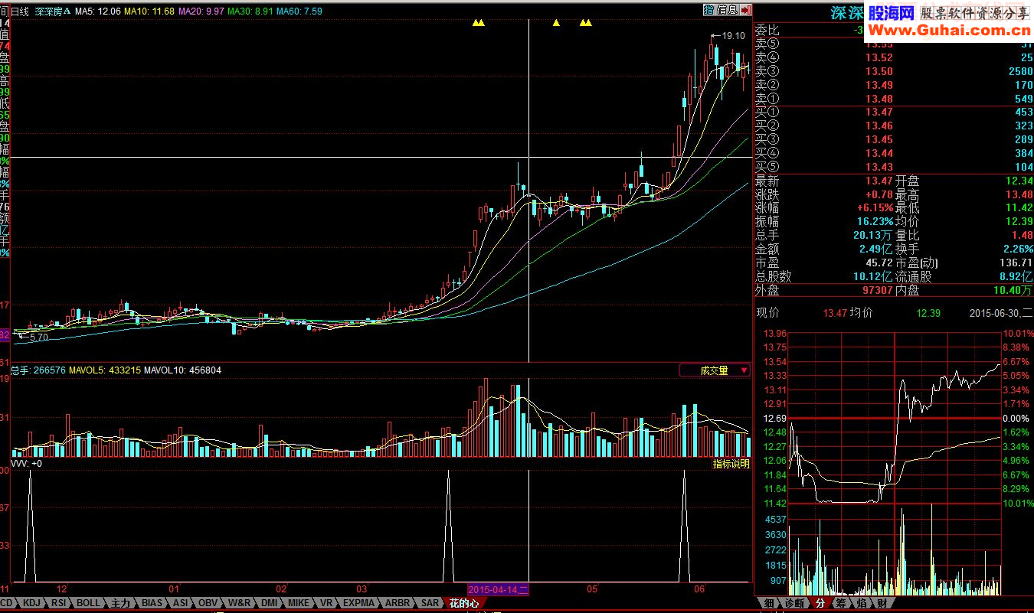Screen dimensions: 1034x613
Task: Select the SAR indicator tab
Action: [430, 603]
